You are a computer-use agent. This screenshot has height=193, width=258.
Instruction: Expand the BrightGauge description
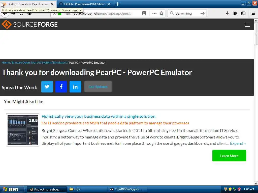[238, 143]
